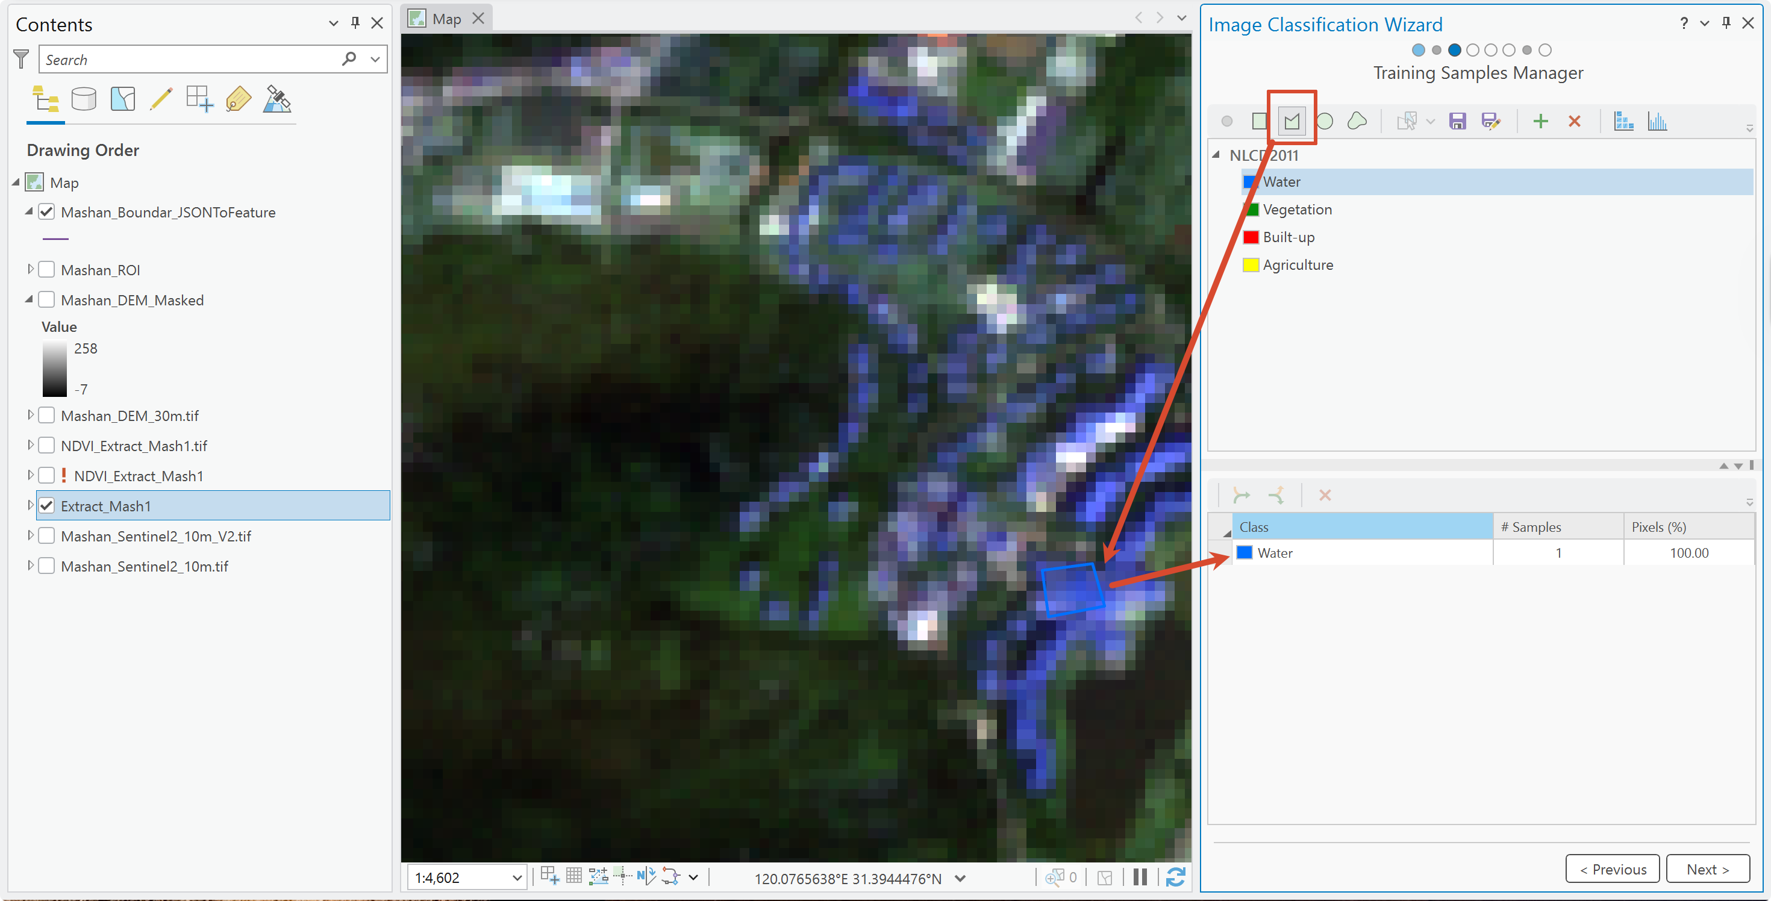Click the red Built-up color swatch
Screen dimensions: 1771x901
click(1251, 237)
